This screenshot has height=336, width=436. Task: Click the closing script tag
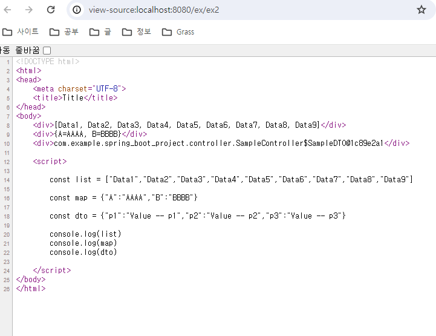52,270
